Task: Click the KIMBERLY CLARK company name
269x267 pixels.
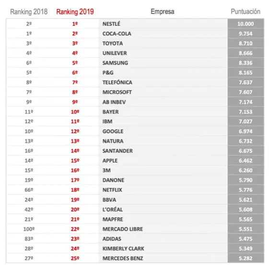Action: click(123, 249)
